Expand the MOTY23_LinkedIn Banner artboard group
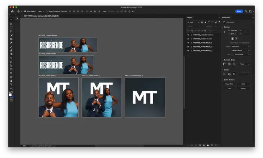The height and width of the screenshot is (158, 263). (191, 35)
